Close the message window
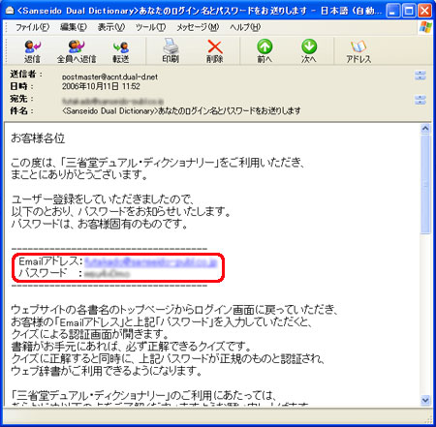This screenshot has height=427, width=436. (425, 11)
